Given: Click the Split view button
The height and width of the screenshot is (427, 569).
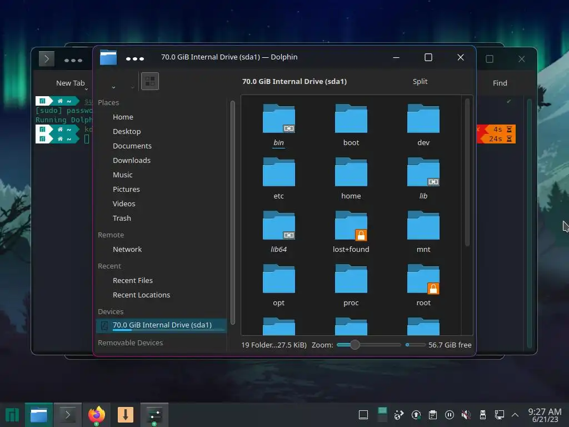Looking at the screenshot, I should click(x=420, y=81).
